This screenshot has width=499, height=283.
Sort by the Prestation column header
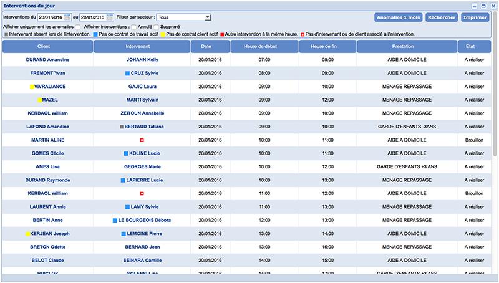pos(407,46)
